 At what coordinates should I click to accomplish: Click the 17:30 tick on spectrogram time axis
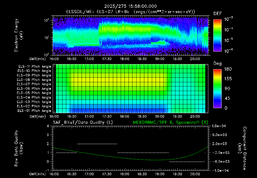coord(107,59)
